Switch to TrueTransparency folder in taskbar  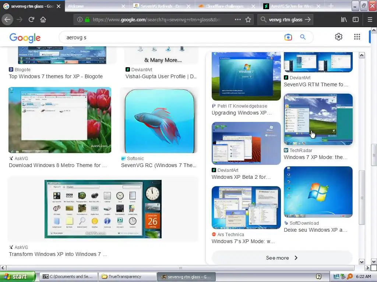(x=128, y=276)
